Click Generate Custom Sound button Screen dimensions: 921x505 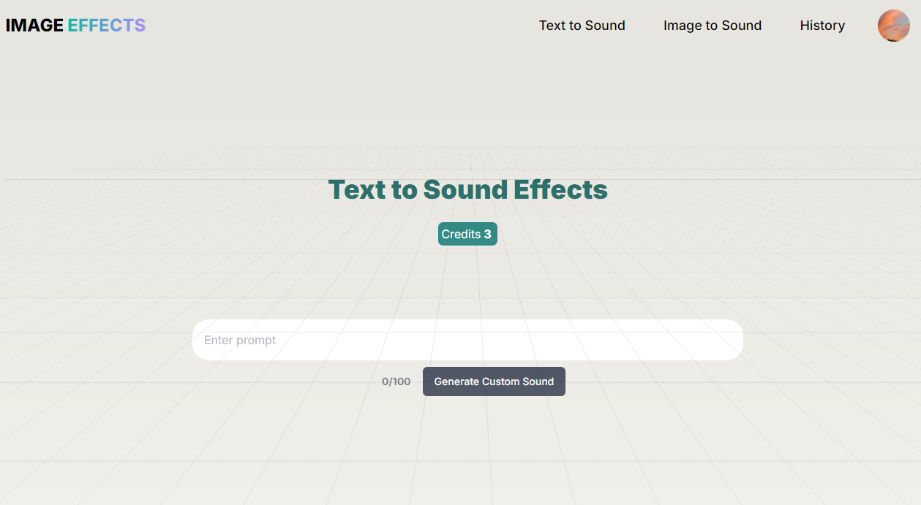(x=494, y=381)
